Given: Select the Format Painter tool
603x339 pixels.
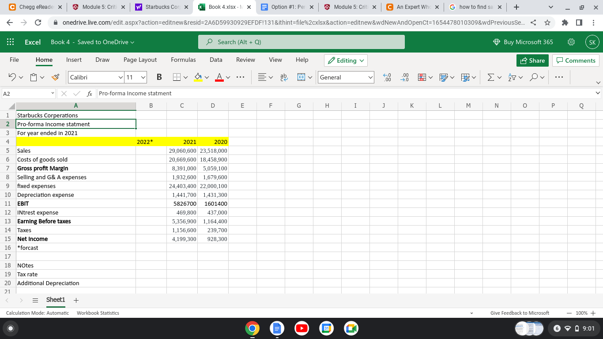Looking at the screenshot, I should tap(55, 77).
